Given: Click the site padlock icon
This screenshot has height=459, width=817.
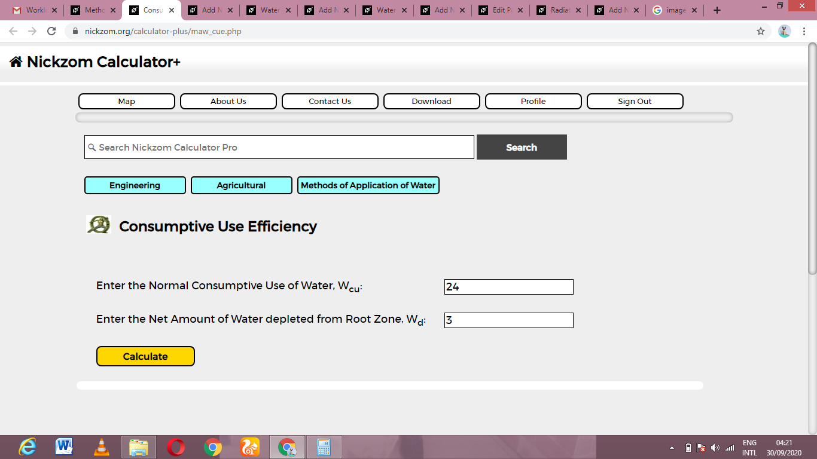Looking at the screenshot, I should (x=75, y=31).
